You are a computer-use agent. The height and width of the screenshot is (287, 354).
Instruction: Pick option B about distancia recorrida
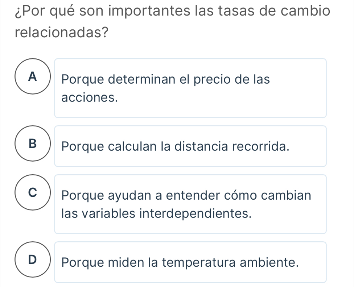pyautogui.click(x=190, y=146)
